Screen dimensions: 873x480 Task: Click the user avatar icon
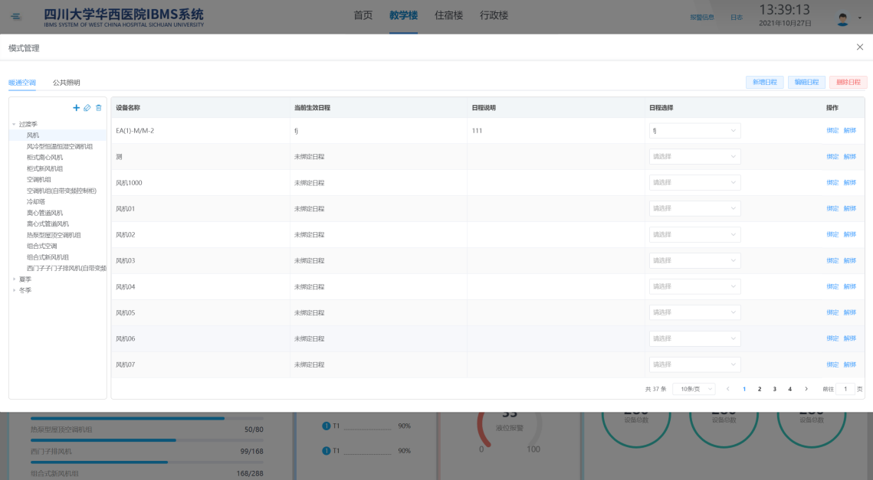842,18
